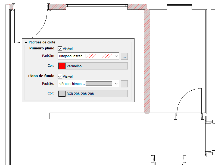
Task: Open the Diagonal ascendente pattern dropdown
Action: point(116,56)
